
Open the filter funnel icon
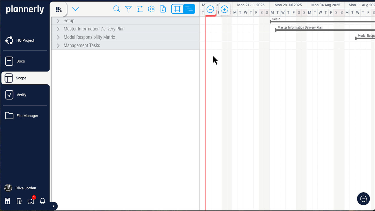(128, 9)
